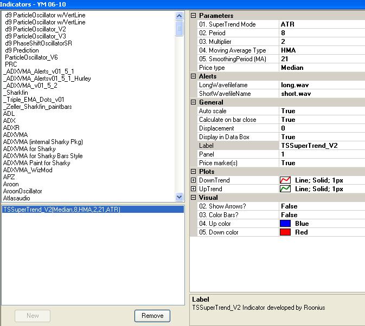Screen dimensions: 365x326
Task: Change the Panel value 1
Action: (322, 154)
